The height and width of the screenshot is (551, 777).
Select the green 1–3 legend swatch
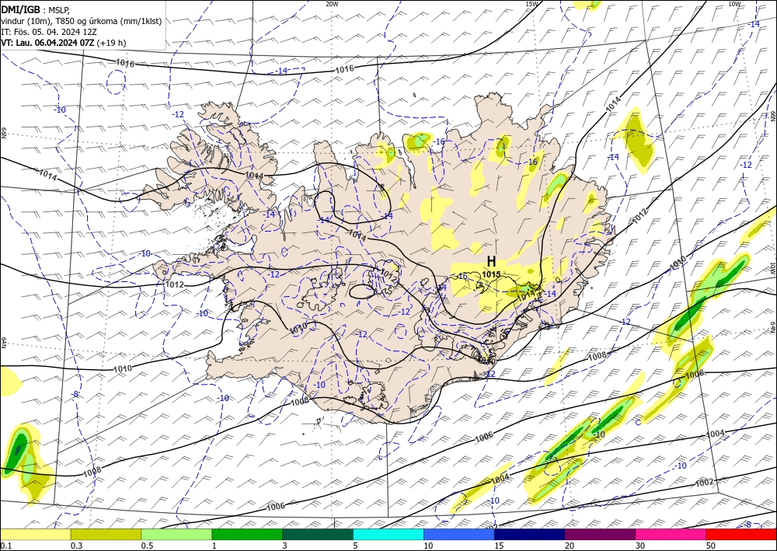coord(247,535)
